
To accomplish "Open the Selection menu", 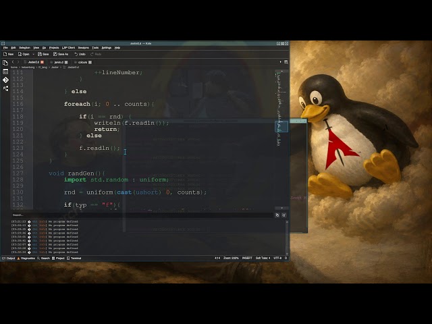I will click(24, 48).
